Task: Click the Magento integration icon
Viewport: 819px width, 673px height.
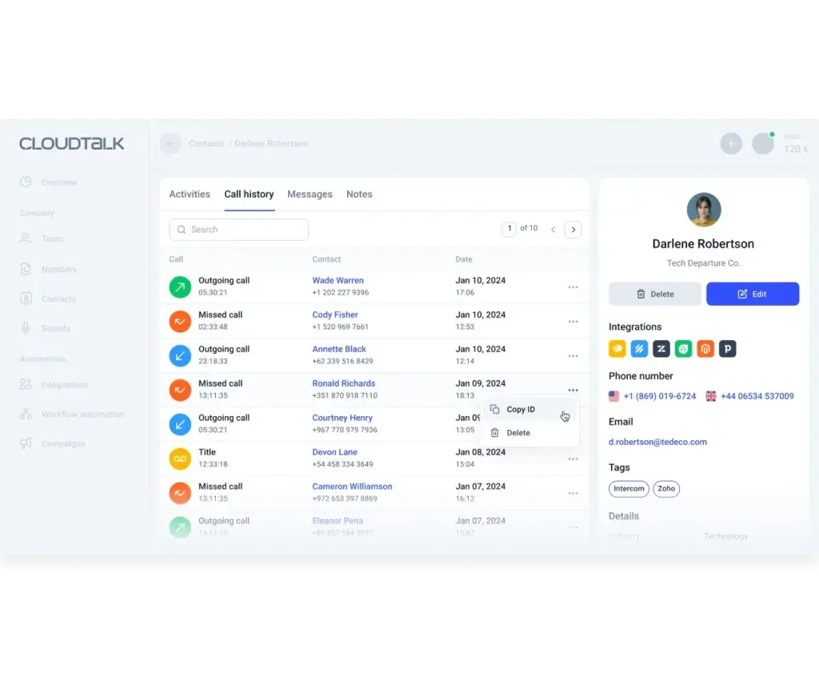Action: [704, 349]
